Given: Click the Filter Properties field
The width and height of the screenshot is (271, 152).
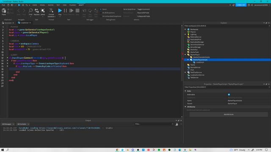Looking at the screenshot, I should (x=227, y=87).
